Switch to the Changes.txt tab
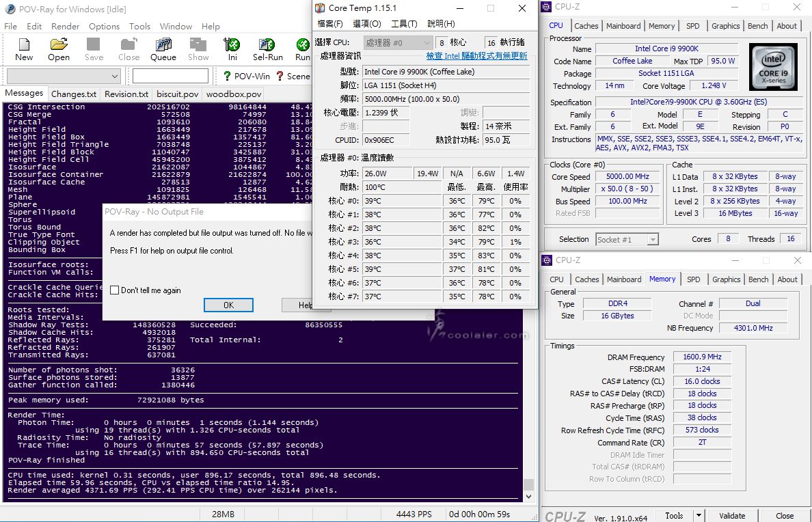Screen dimensions: 812x522 tap(74, 94)
